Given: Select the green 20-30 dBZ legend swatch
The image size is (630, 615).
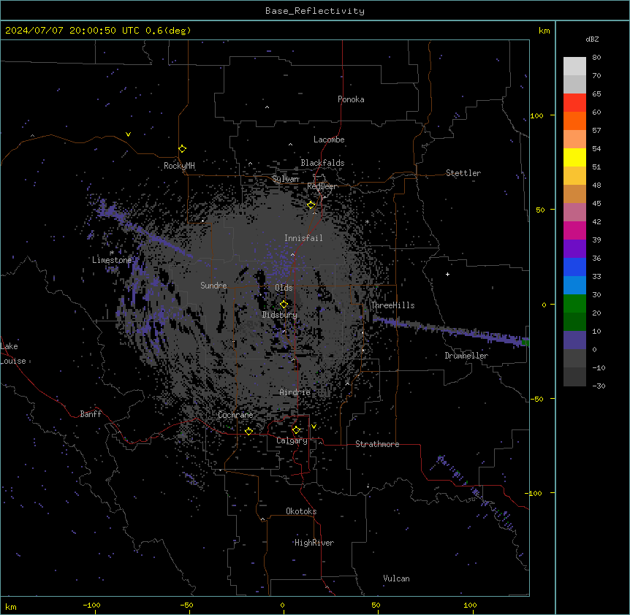Looking at the screenshot, I should pos(574,304).
